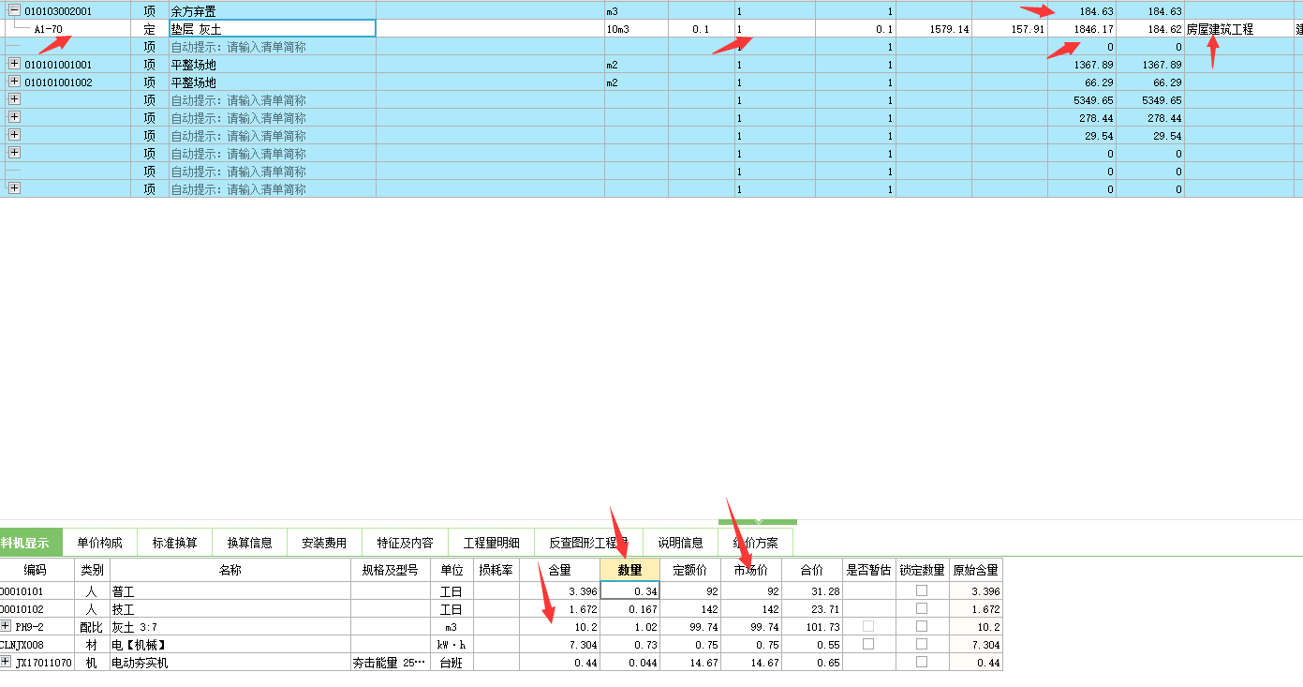
Task: Click the 含量 value 3.396
Action: coord(559,591)
